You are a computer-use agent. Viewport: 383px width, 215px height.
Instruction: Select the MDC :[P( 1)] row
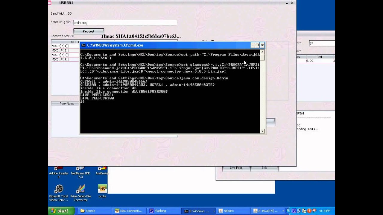tap(65, 46)
